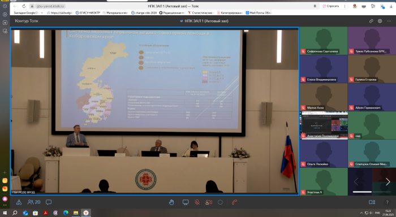Viewport: 396px width, 217px height.
Task: Open the participants list showing 20
Action: 34,202
